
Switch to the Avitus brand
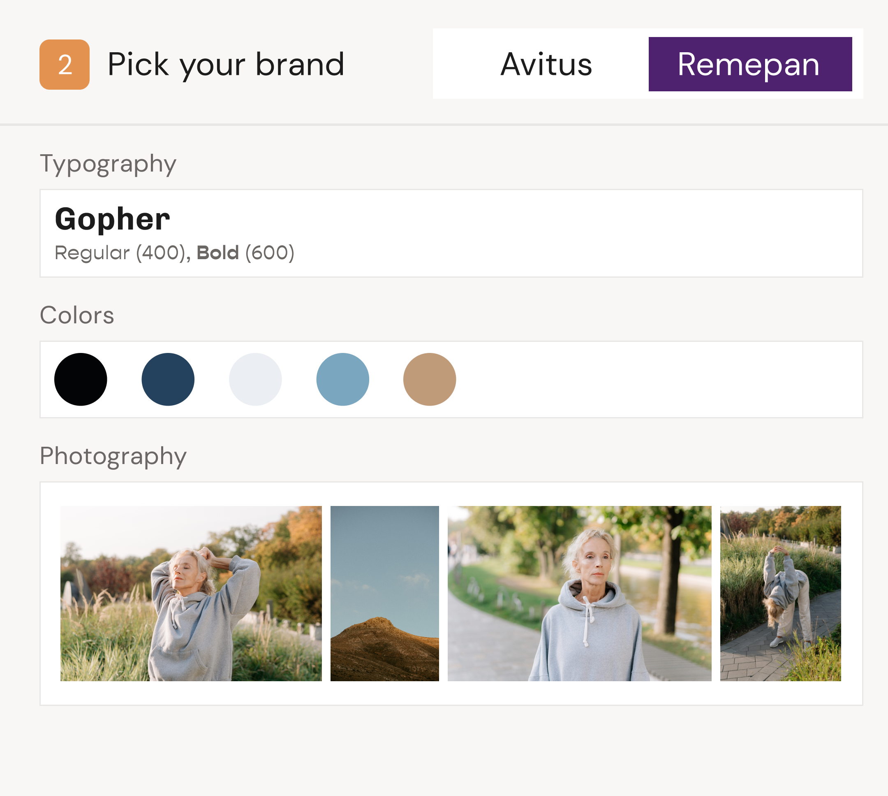(546, 65)
